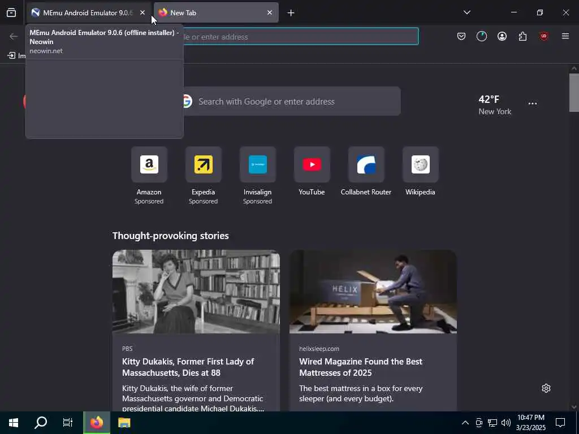Image resolution: width=579 pixels, height=434 pixels.
Task: Click the Firefox taskbar icon
Action: click(96, 423)
